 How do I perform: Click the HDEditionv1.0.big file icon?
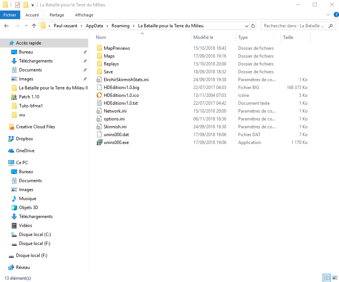(99, 87)
